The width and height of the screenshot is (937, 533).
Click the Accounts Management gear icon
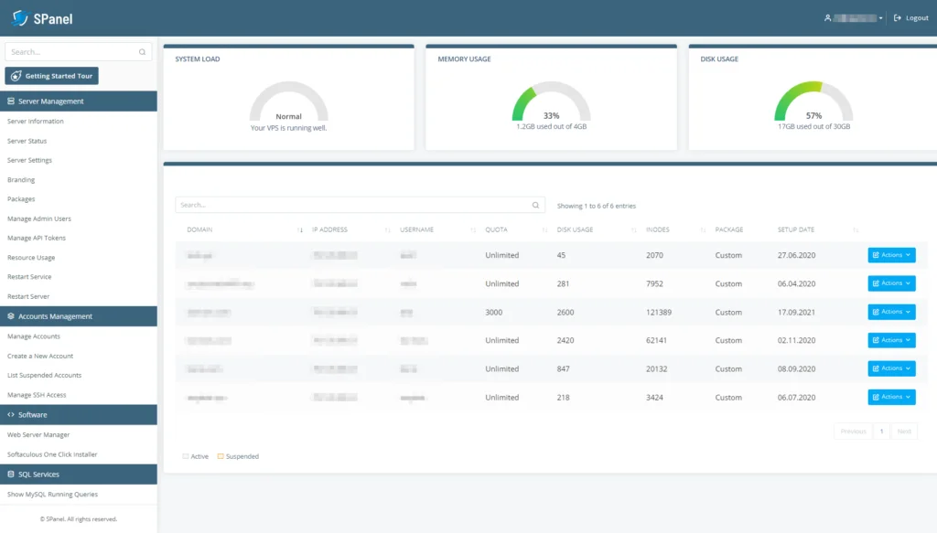[9, 316]
